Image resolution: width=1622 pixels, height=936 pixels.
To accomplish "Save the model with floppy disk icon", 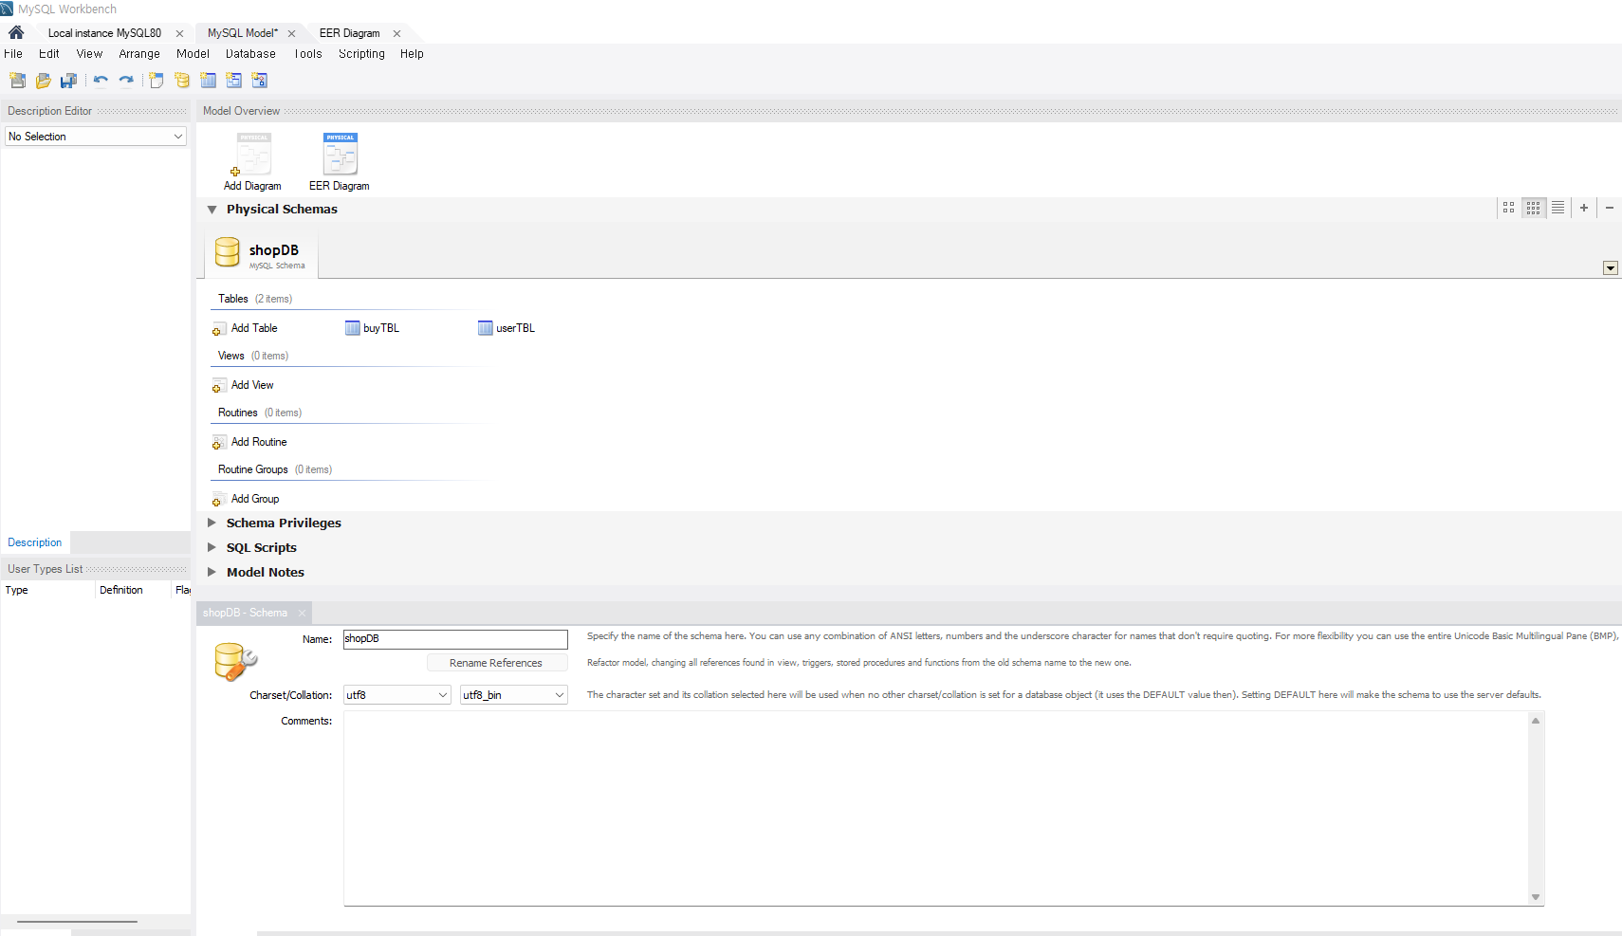I will tap(68, 81).
